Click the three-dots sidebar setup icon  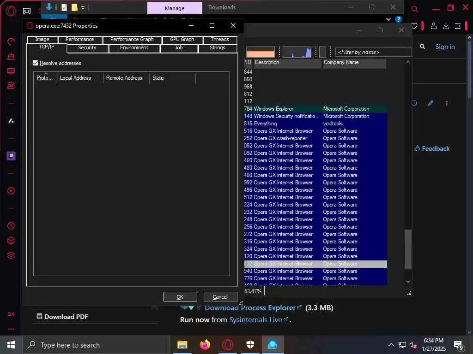coord(11,329)
